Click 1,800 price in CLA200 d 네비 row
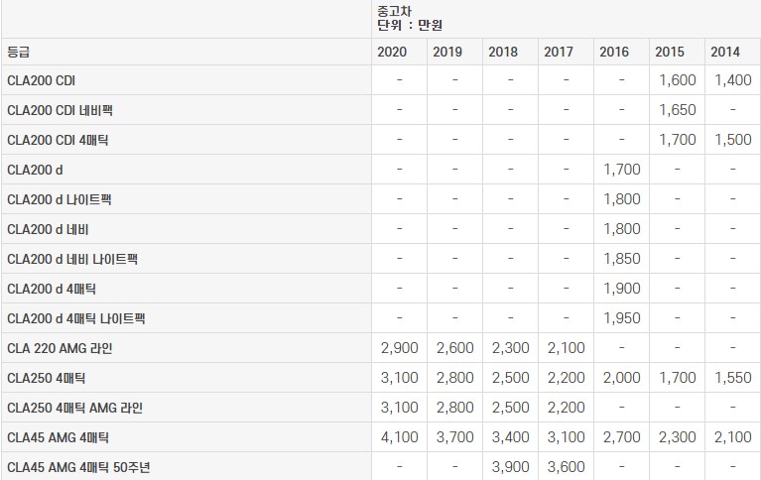761x480 pixels. tap(622, 228)
